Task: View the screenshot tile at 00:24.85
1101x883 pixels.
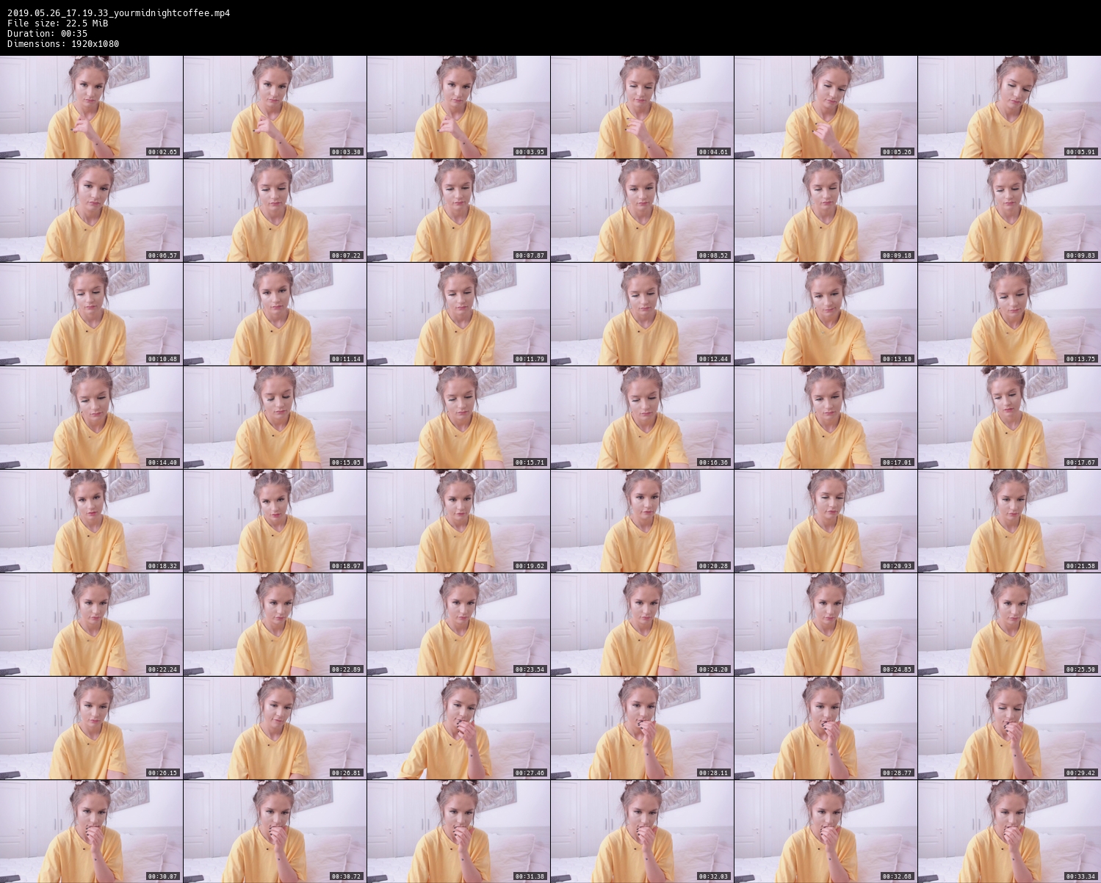Action: tap(826, 625)
